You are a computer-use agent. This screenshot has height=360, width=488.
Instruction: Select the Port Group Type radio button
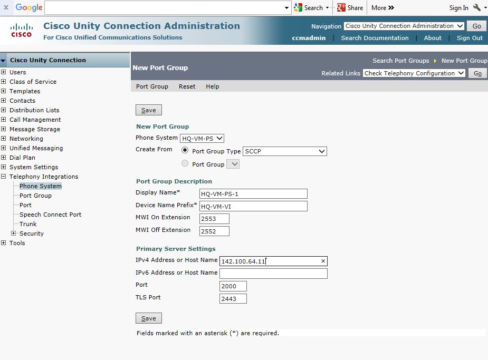tap(185, 150)
